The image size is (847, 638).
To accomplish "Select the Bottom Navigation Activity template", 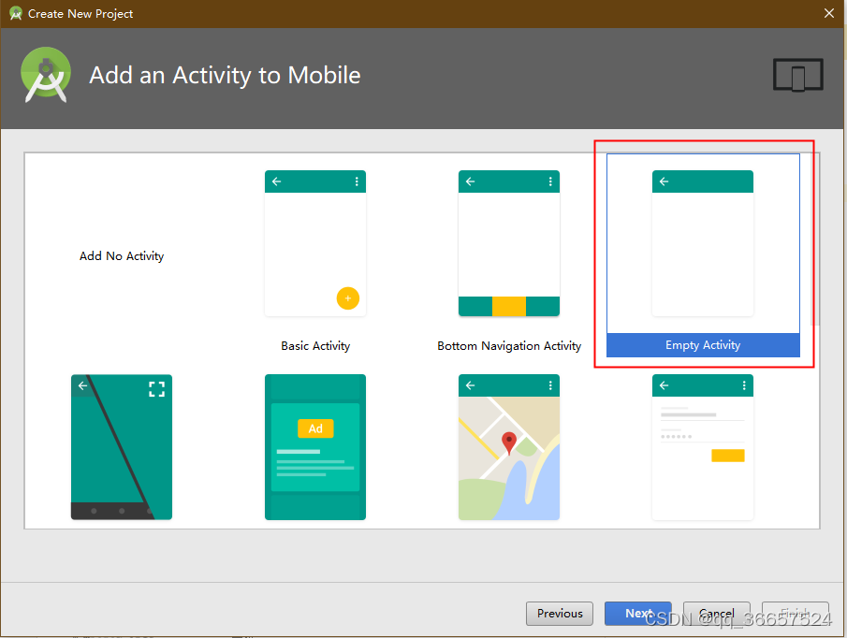I will click(509, 241).
